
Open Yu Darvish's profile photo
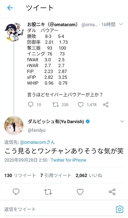pos(14,125)
